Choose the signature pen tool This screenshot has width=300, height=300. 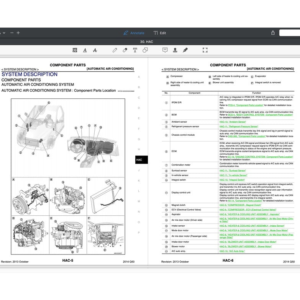(x=185, y=50)
